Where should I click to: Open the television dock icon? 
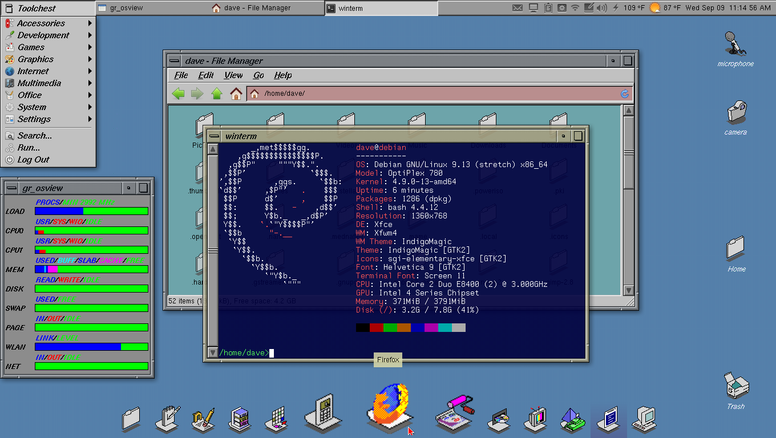tap(536, 419)
